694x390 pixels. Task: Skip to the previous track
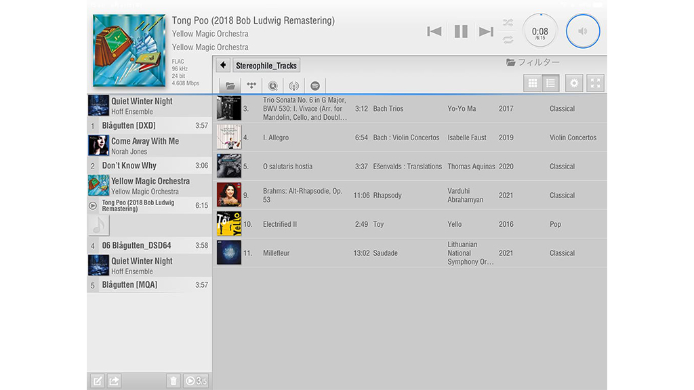[x=434, y=31]
